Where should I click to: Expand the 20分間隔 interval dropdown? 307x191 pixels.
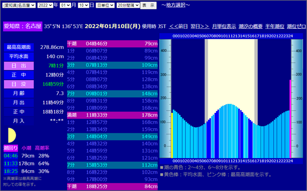pyautogui.click(x=128, y=5)
